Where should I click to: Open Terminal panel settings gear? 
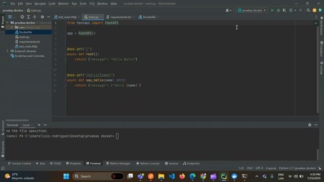[309, 125]
